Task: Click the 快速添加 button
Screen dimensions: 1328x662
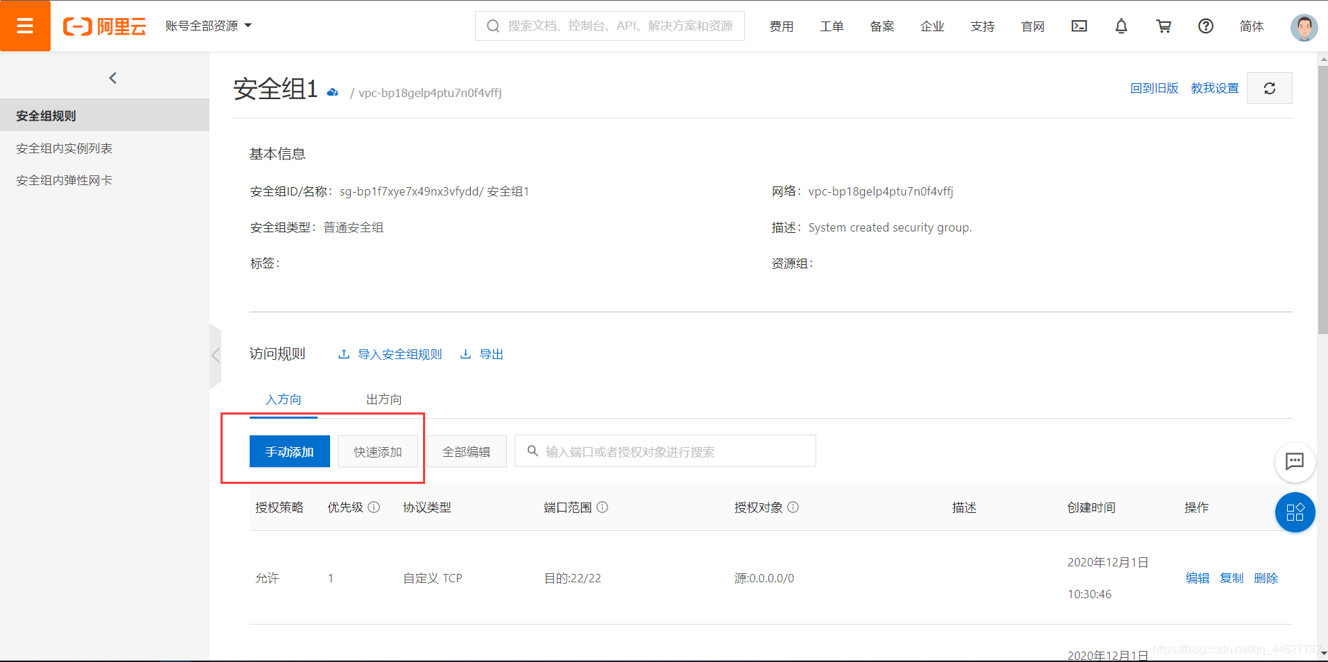Action: (x=378, y=451)
